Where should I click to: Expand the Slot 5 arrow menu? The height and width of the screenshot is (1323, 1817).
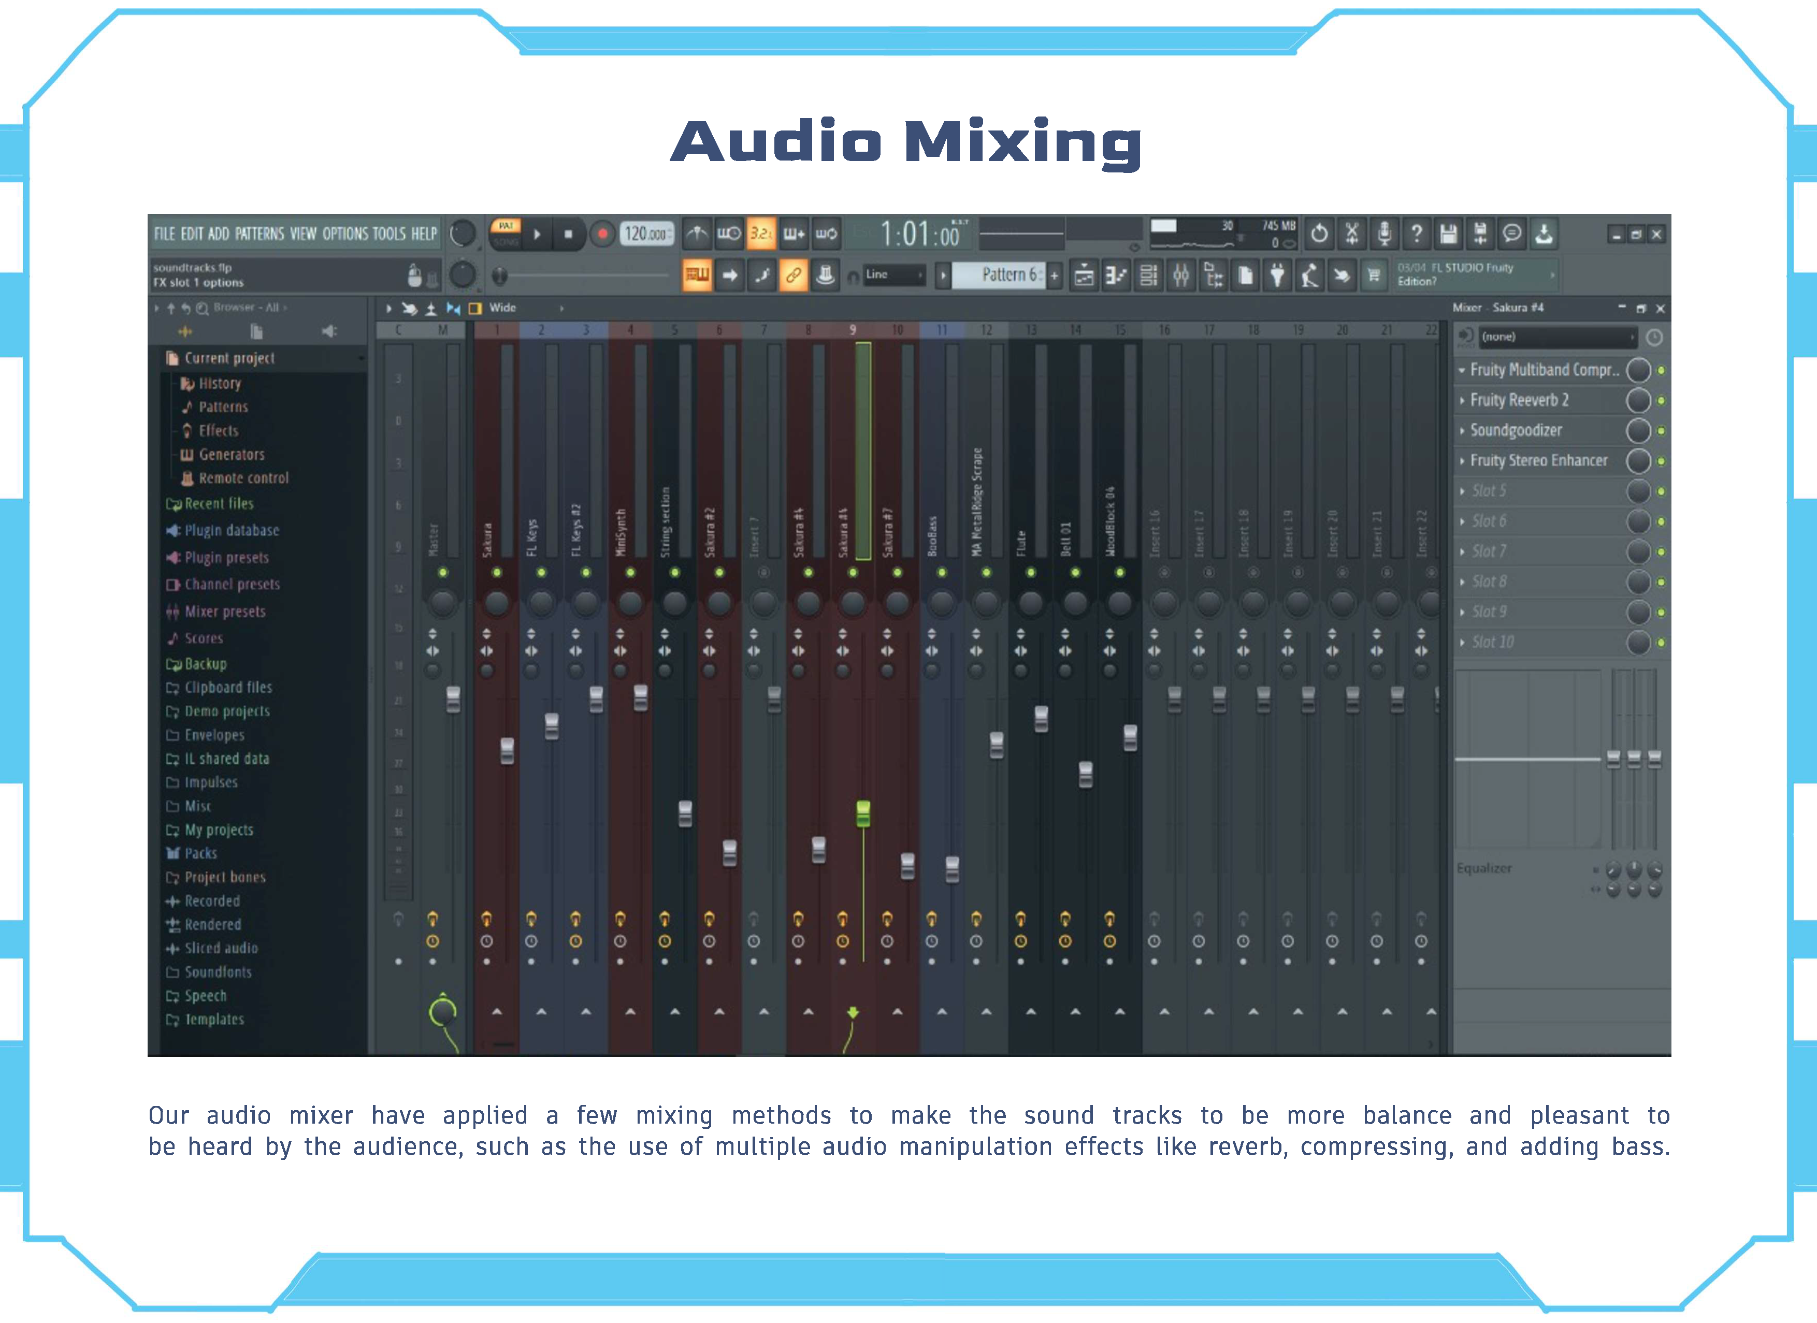pos(1462,492)
